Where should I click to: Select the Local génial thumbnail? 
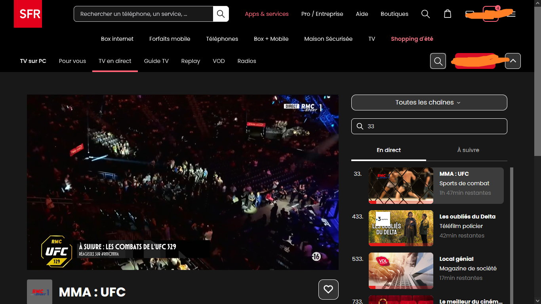click(401, 271)
